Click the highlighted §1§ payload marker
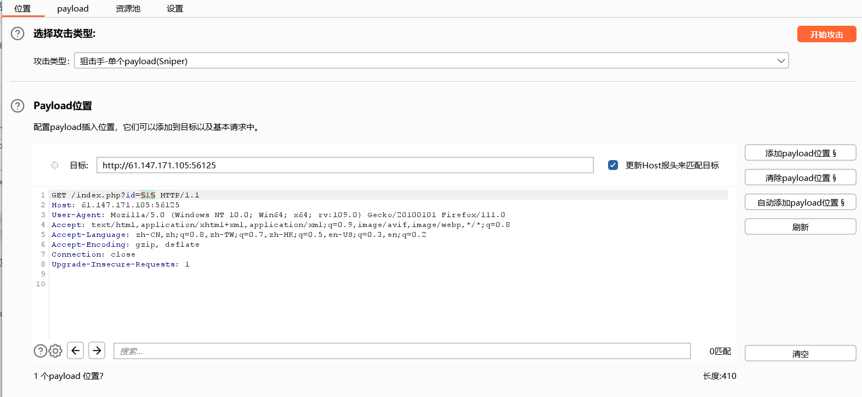This screenshot has height=397, width=862. click(x=148, y=195)
